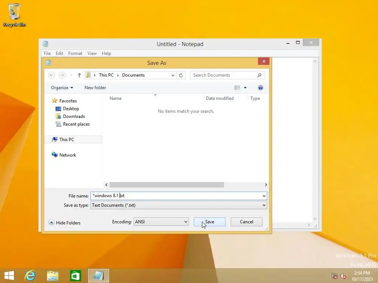Screen dimensions: 378x283
Task: Open the Windows Start button
Action: tap(9, 276)
